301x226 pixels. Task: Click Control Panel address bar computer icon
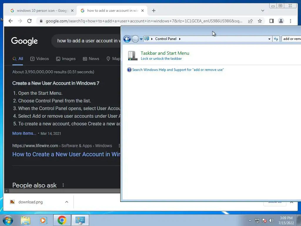pyautogui.click(x=147, y=39)
